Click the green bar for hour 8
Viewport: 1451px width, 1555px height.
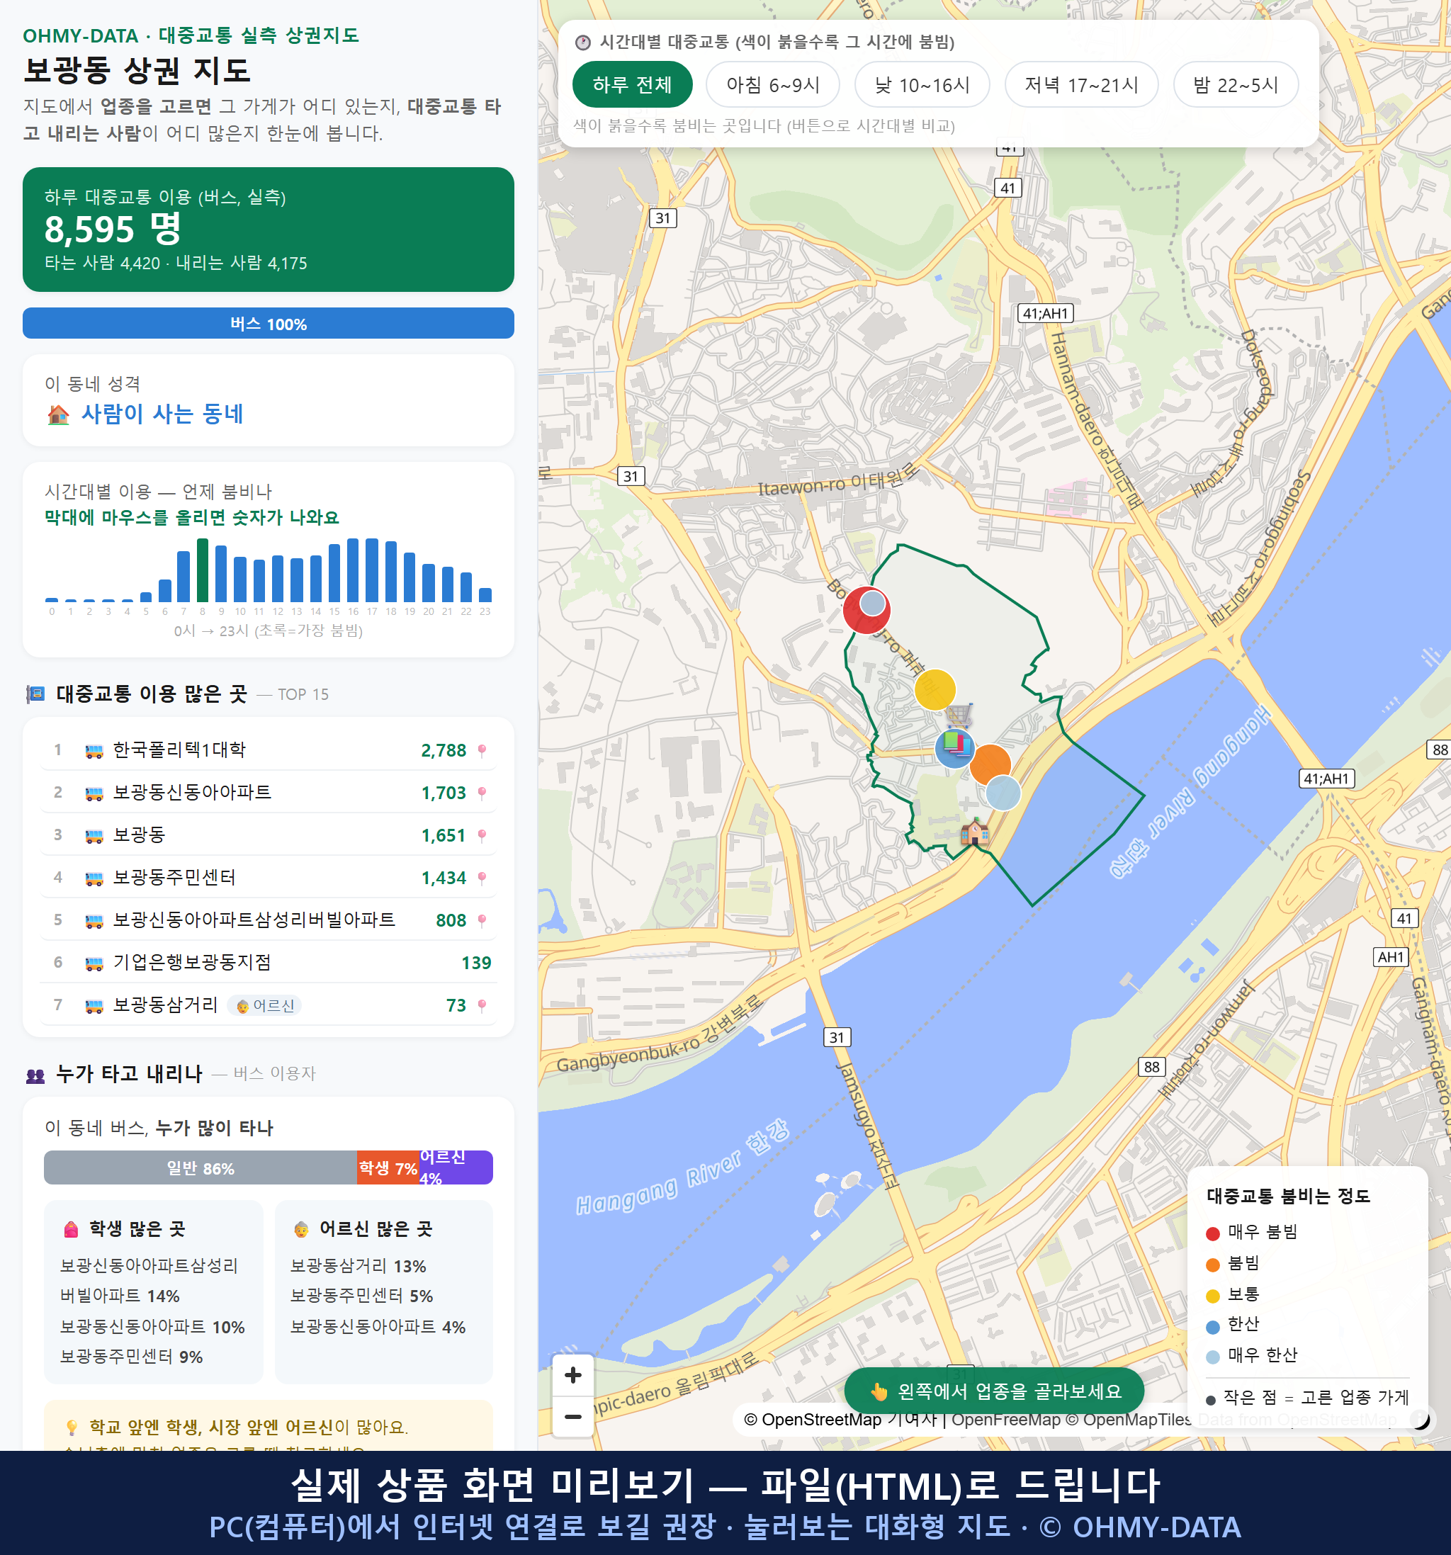pyautogui.click(x=203, y=570)
